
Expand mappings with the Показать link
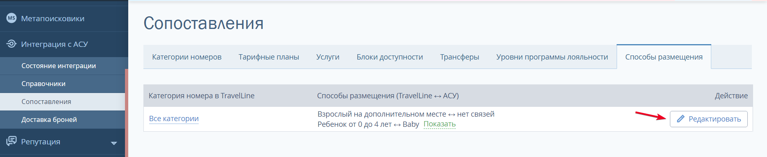[440, 124]
